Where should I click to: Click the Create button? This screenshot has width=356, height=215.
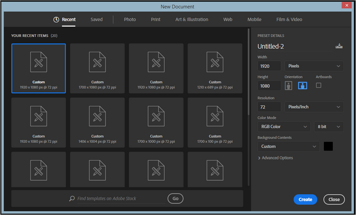point(305,199)
